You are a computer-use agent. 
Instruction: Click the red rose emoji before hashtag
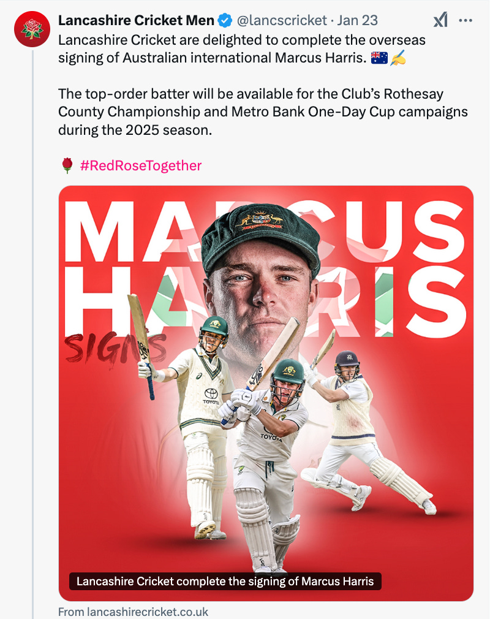67,165
